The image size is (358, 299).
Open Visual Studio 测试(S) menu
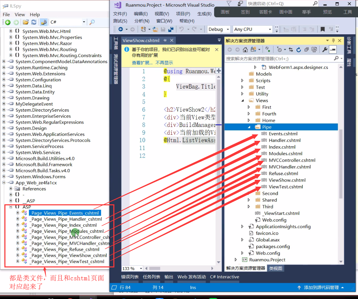(120, 21)
